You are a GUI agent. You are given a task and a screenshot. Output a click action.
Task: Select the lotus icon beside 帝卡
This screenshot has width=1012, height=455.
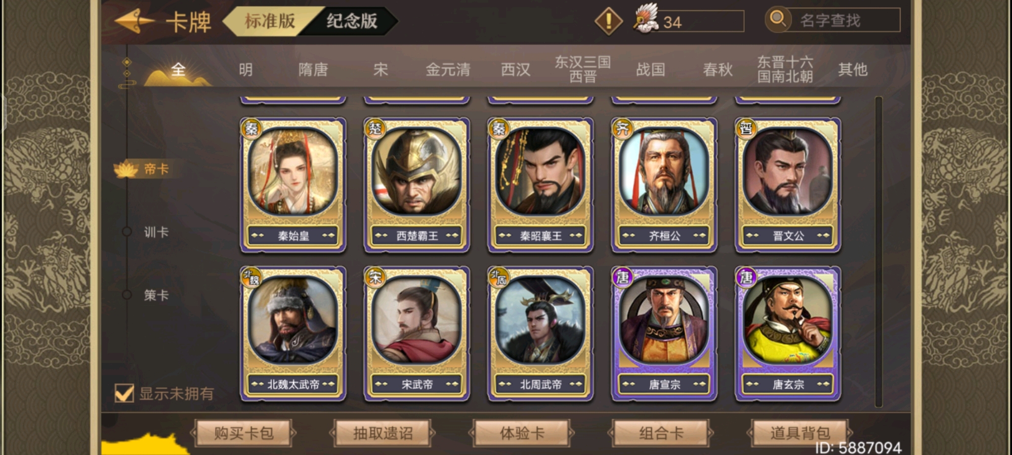tap(126, 169)
